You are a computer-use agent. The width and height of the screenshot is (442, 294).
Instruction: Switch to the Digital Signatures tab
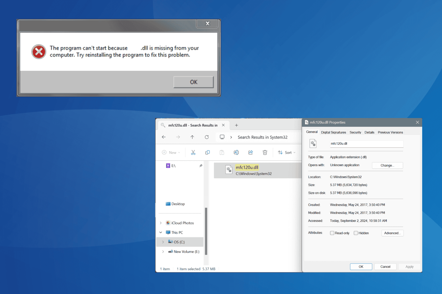[334, 132]
